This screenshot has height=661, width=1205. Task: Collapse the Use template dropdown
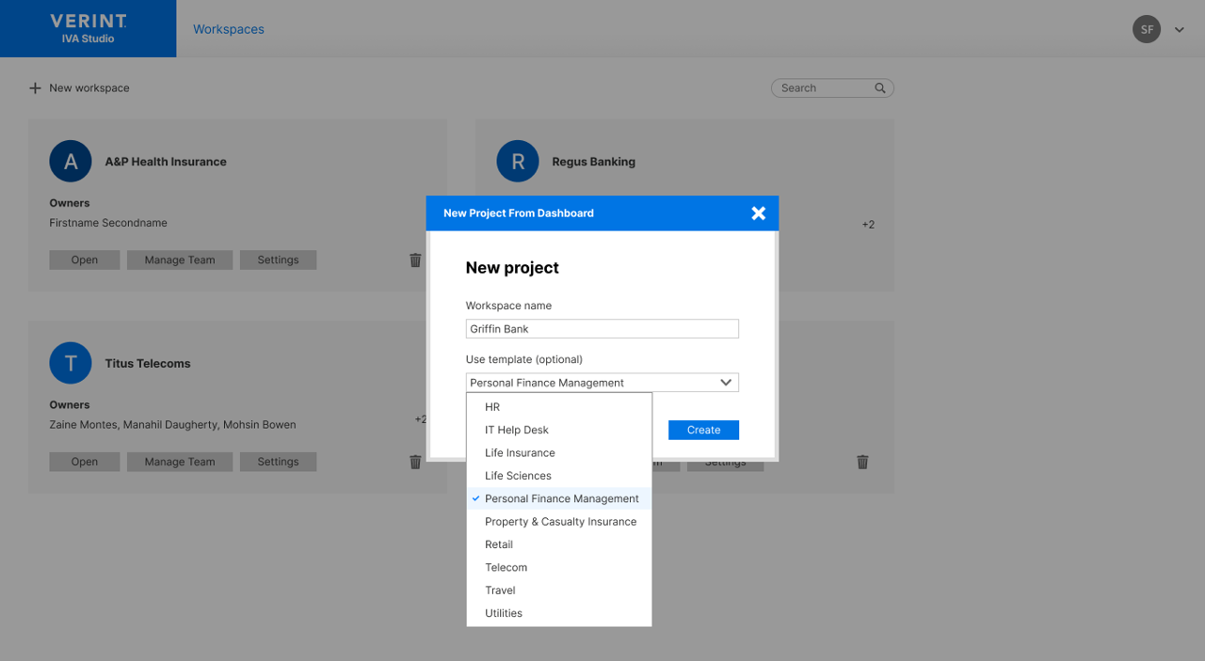pos(726,383)
